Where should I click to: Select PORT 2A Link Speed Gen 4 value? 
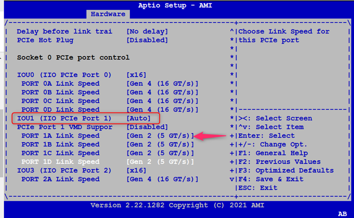pos(162,179)
